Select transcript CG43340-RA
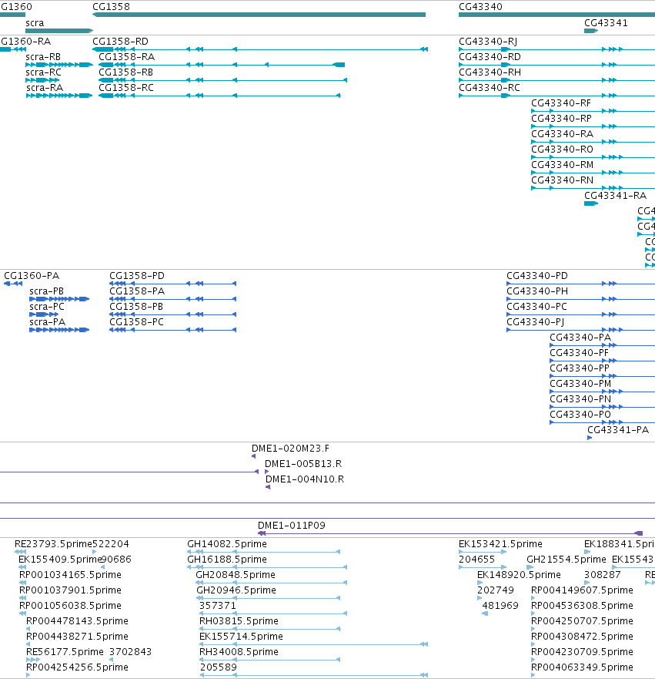Viewport: 655px width, 679px height. [562, 134]
